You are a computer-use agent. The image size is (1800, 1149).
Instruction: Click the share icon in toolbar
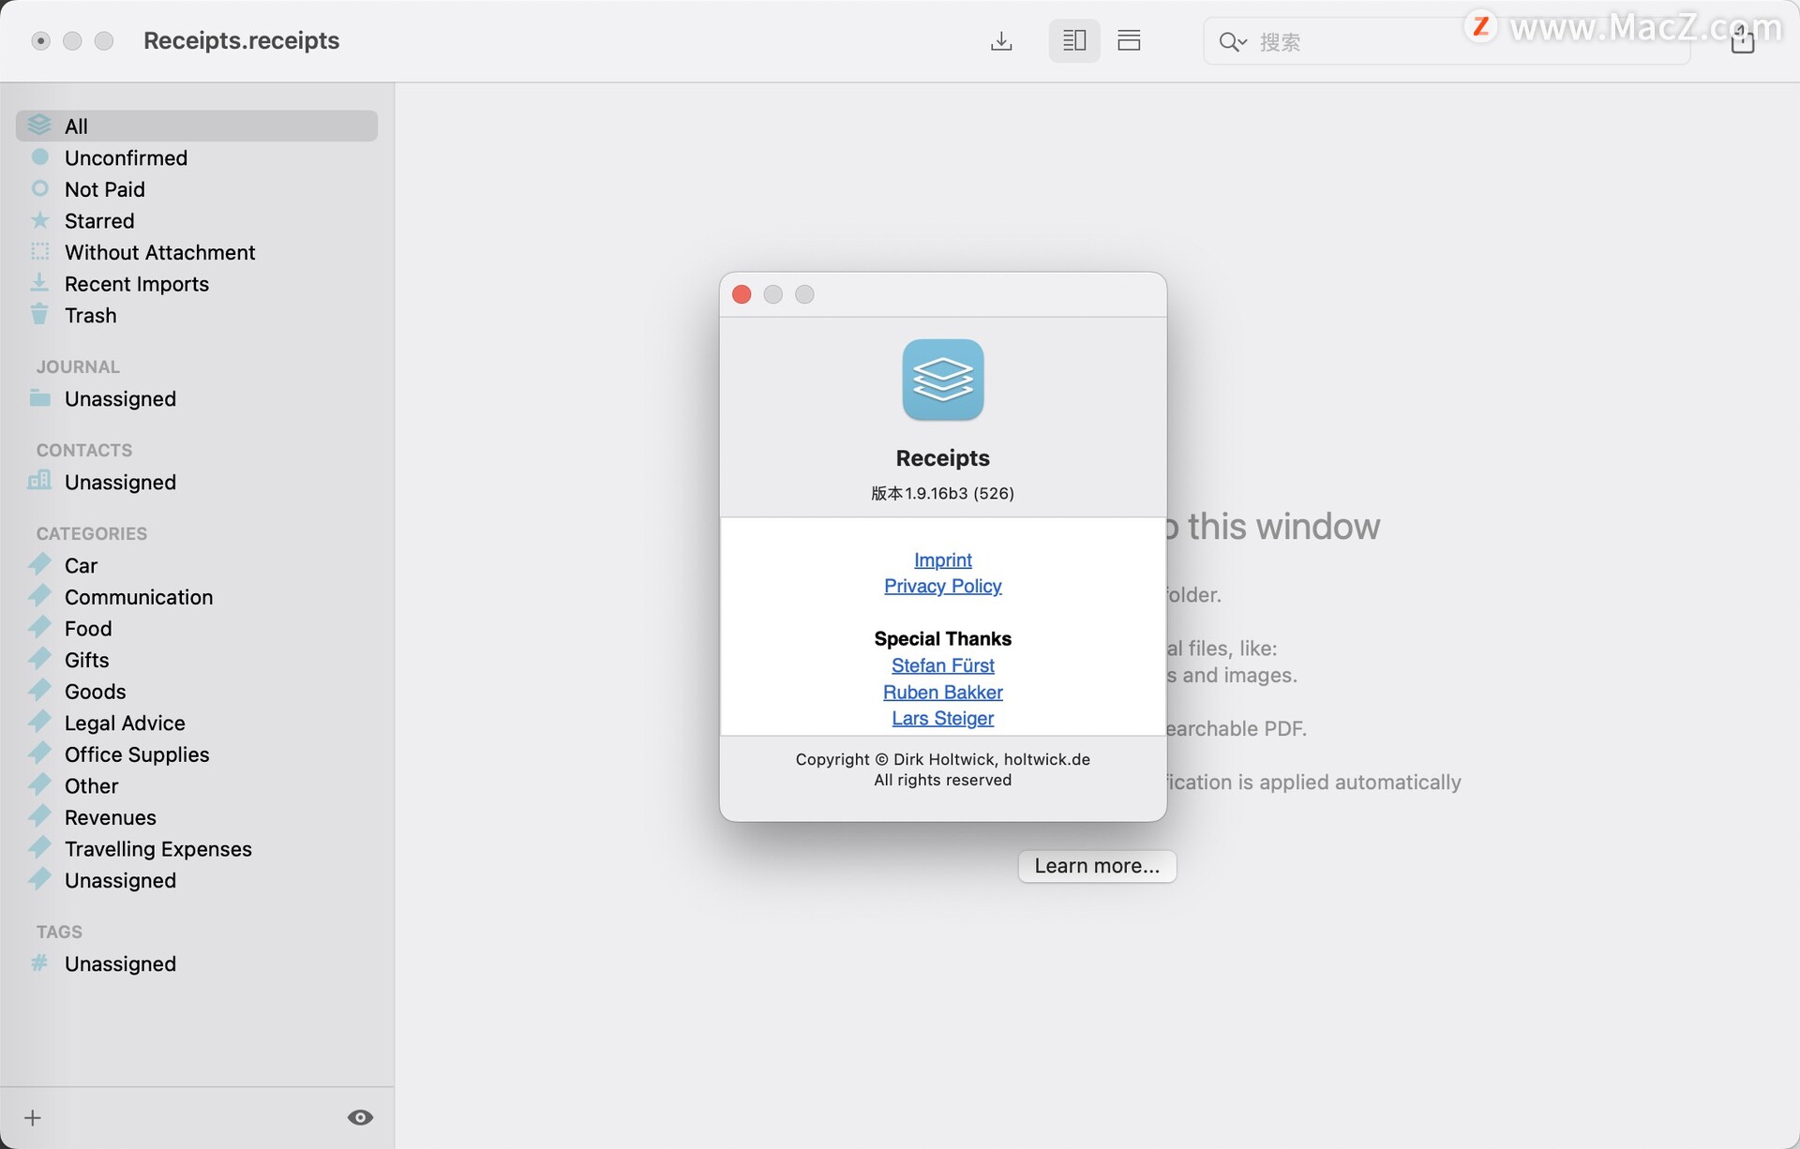(1742, 41)
